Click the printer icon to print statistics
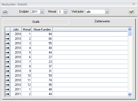This screenshot has height=102, width=138. (5, 12)
